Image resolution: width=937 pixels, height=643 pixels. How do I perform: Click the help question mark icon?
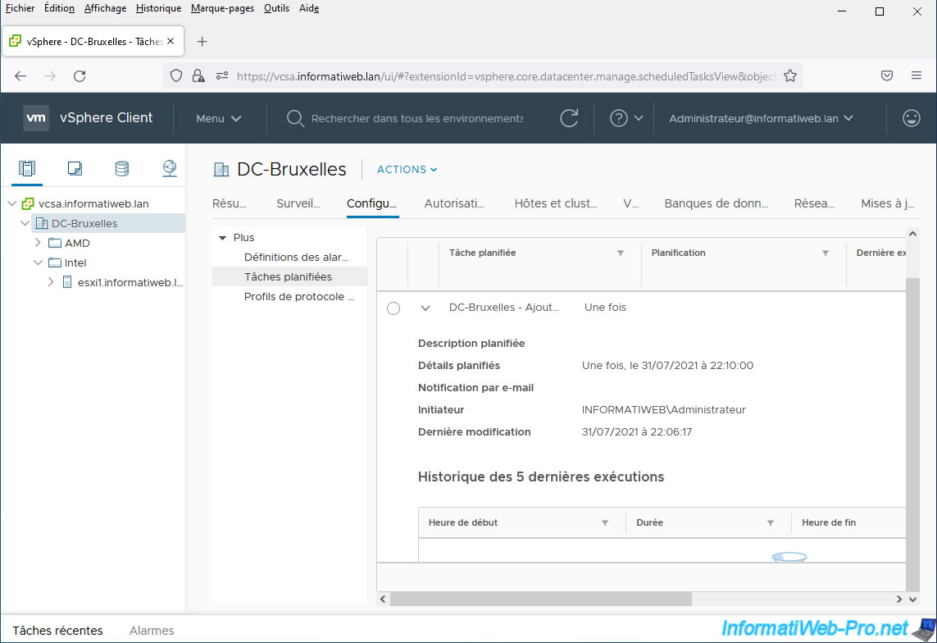(618, 118)
